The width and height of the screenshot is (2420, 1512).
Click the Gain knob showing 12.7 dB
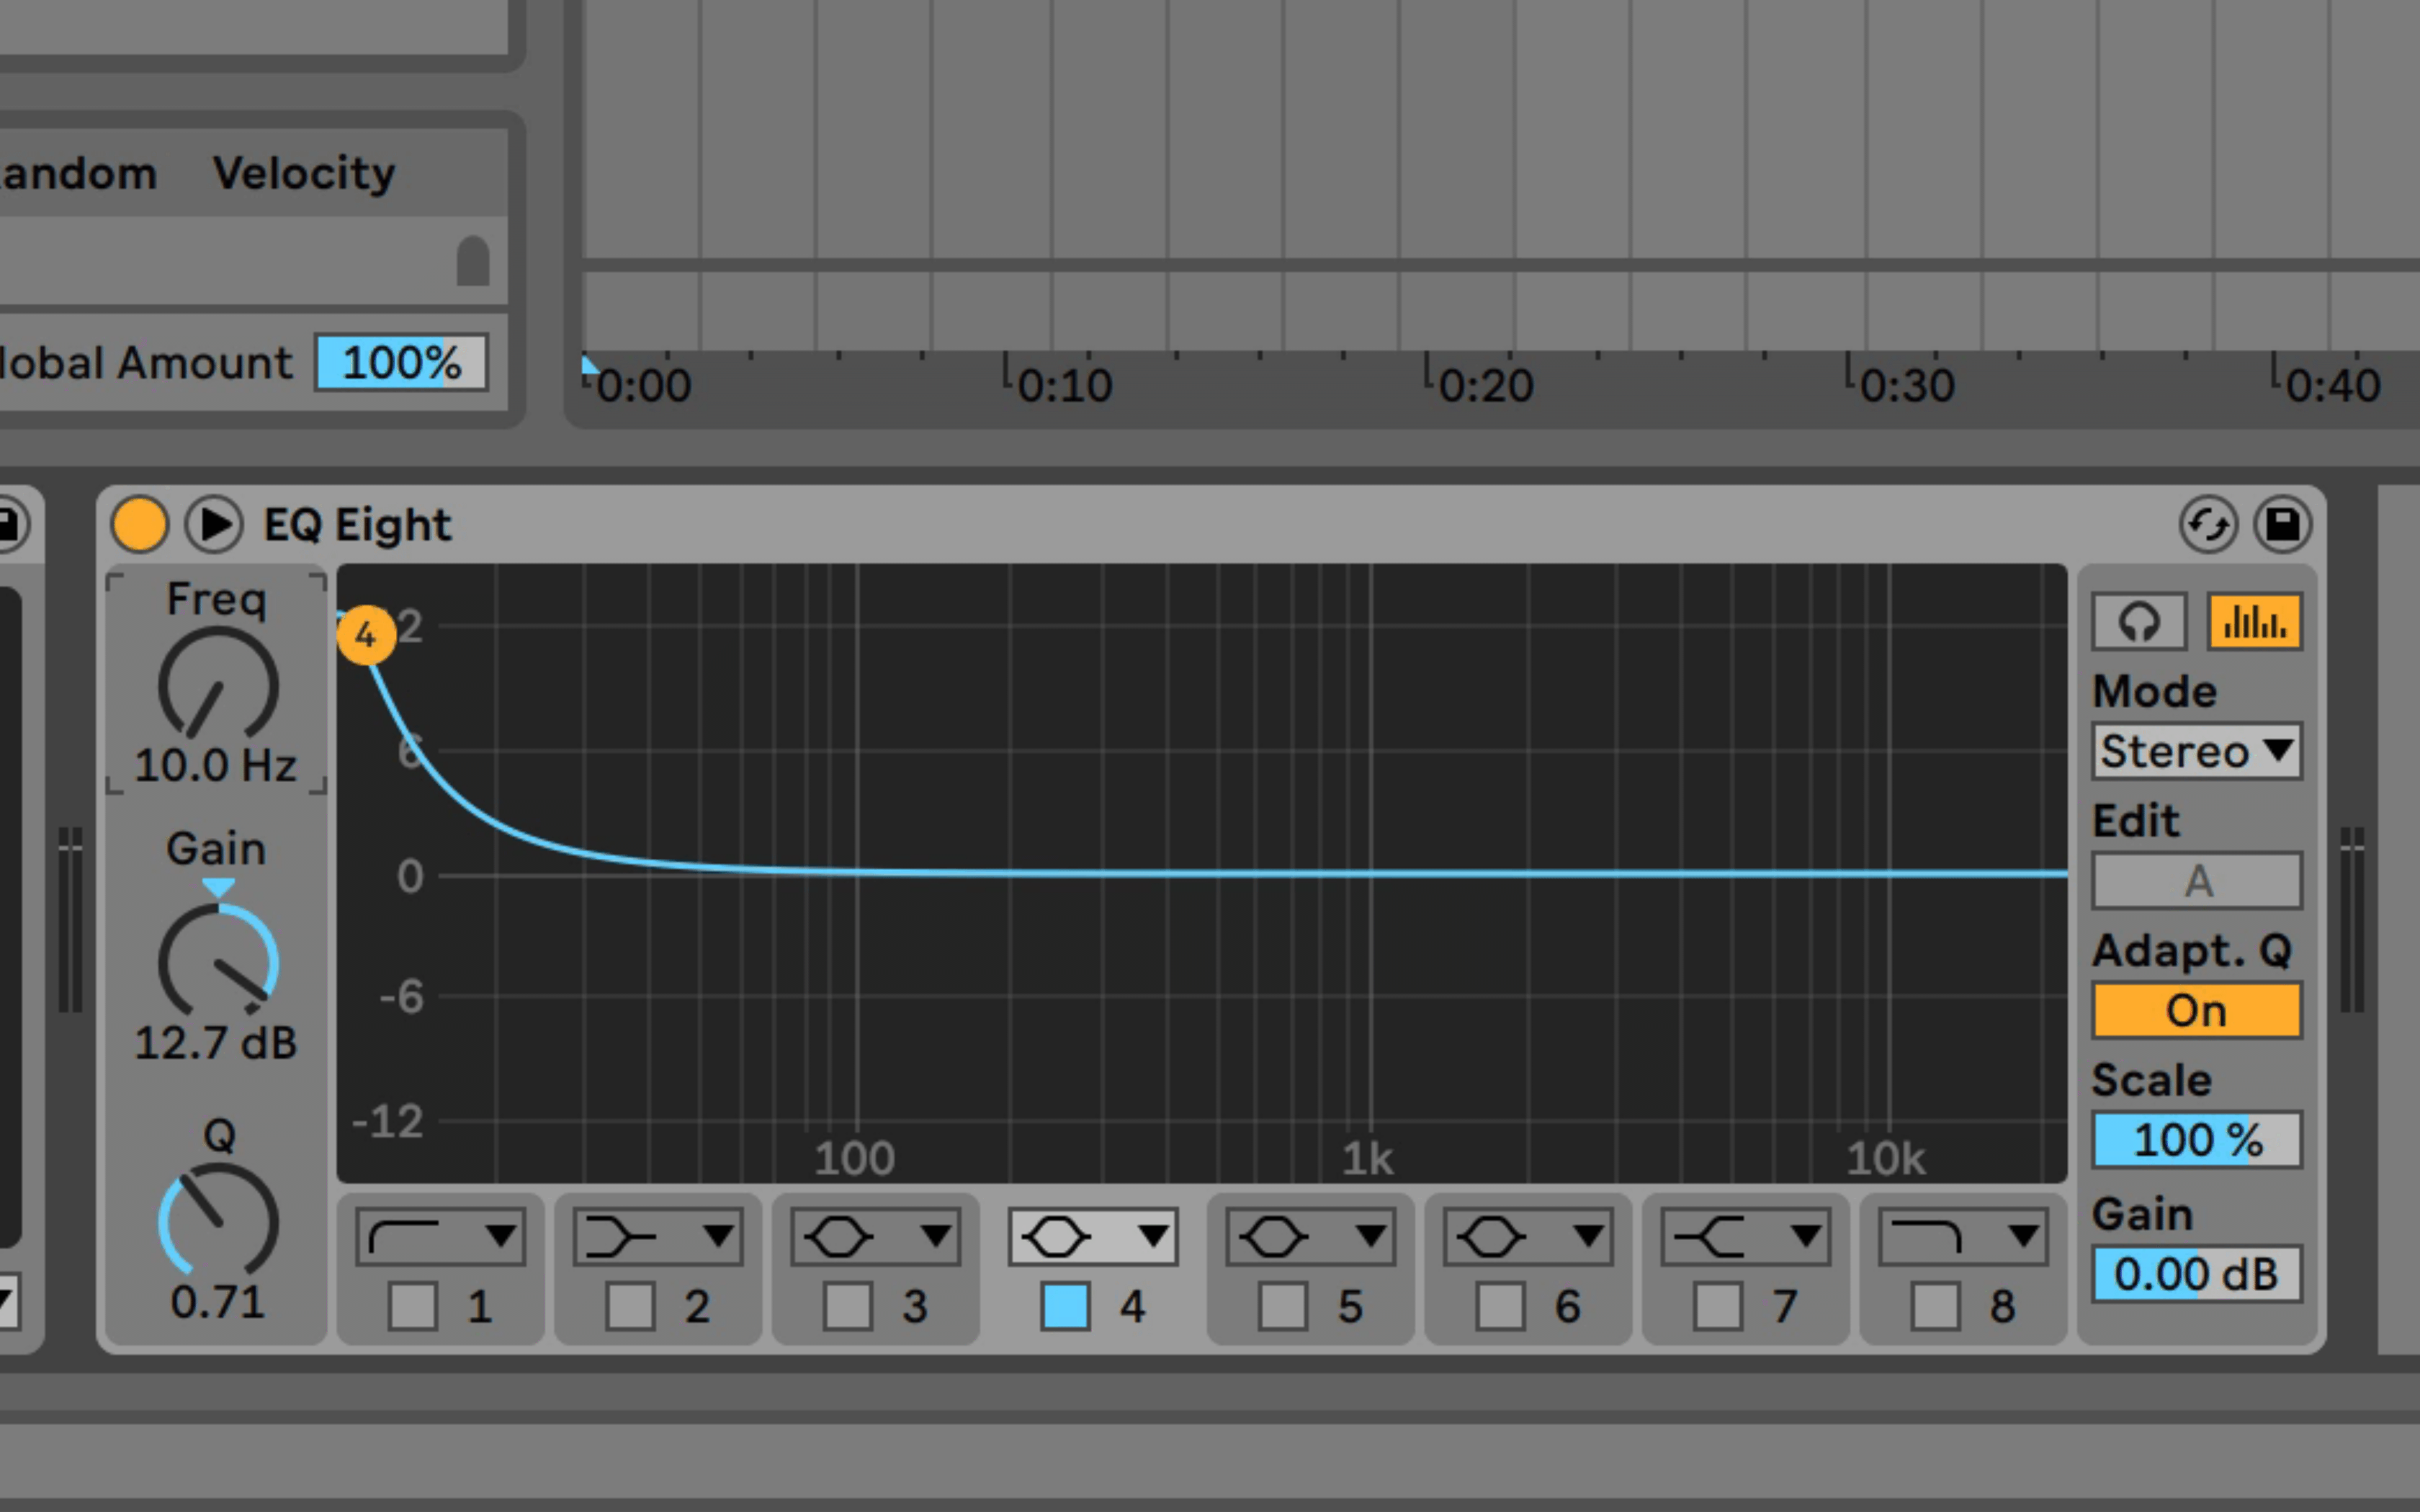[x=218, y=962]
